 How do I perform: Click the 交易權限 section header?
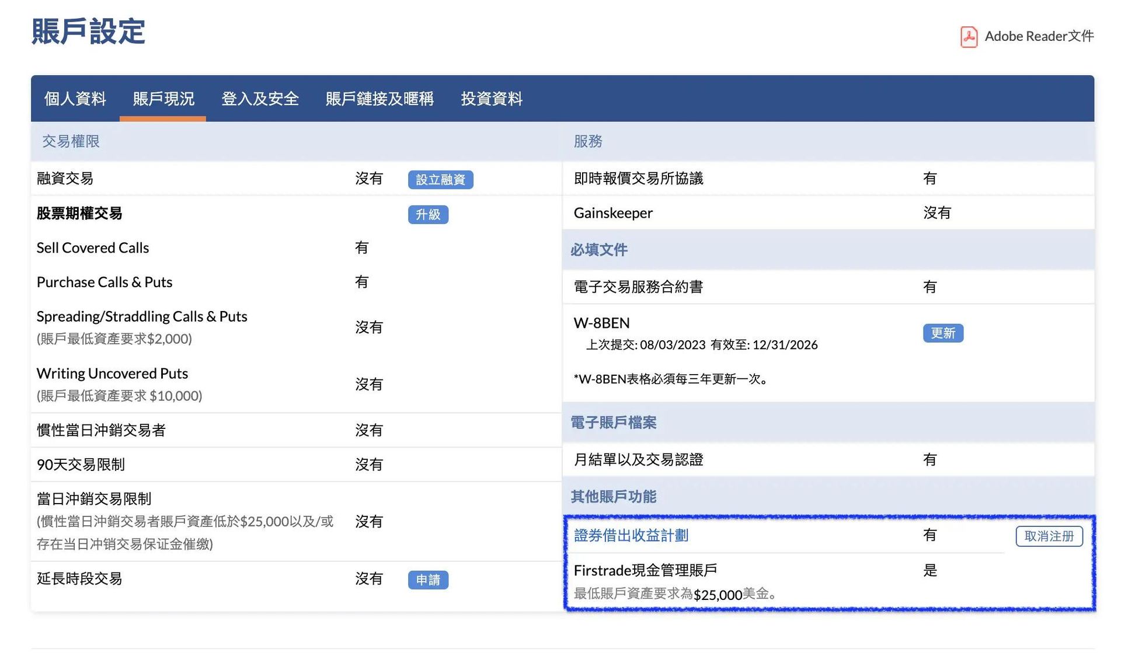pyautogui.click(x=71, y=141)
